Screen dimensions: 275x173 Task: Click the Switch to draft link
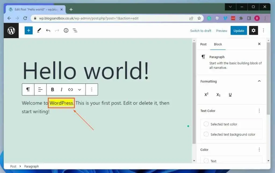point(201,31)
